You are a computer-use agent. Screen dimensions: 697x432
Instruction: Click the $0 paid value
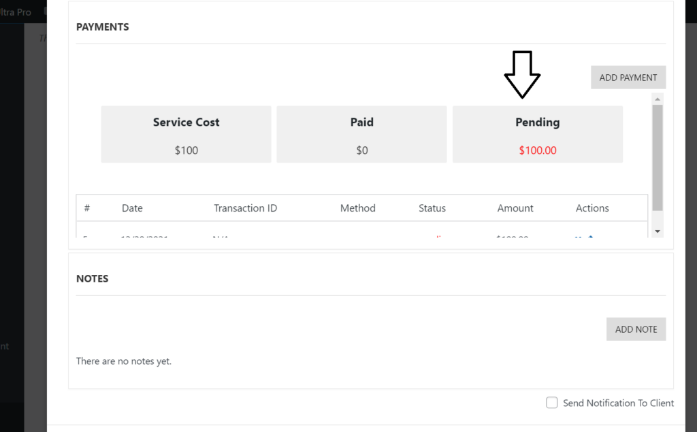coord(362,150)
